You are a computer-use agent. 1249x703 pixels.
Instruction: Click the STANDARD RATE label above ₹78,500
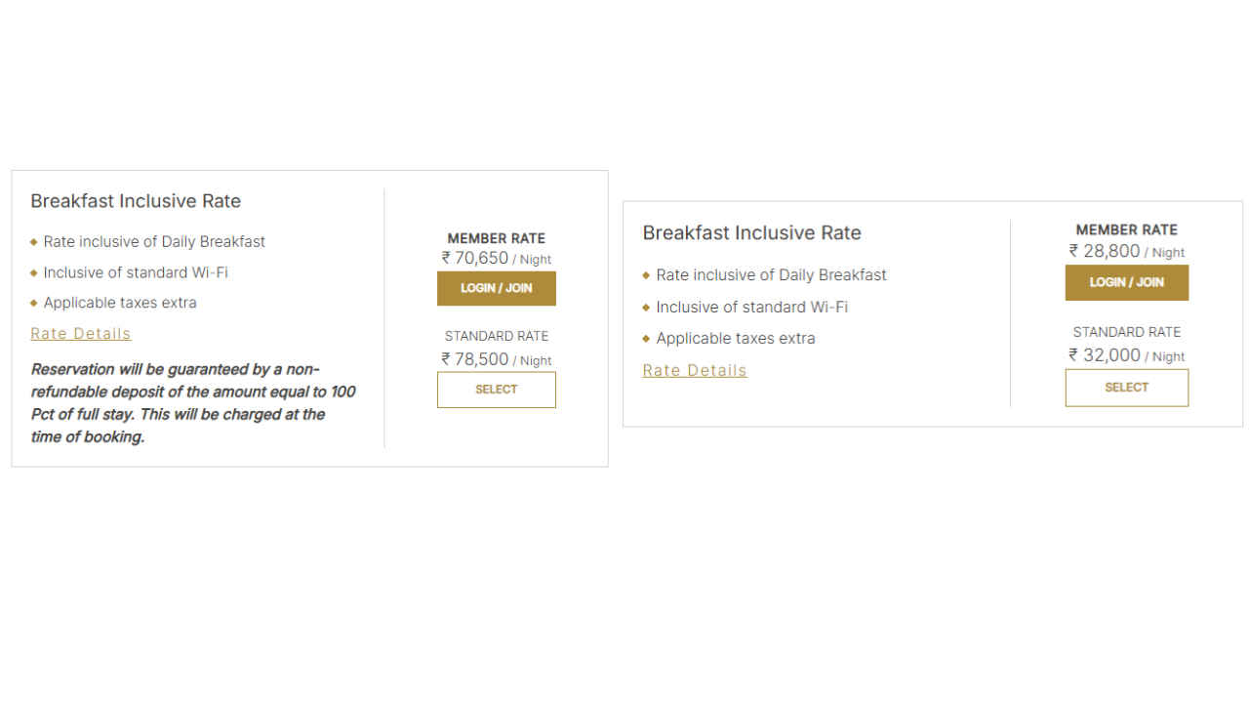click(x=496, y=336)
